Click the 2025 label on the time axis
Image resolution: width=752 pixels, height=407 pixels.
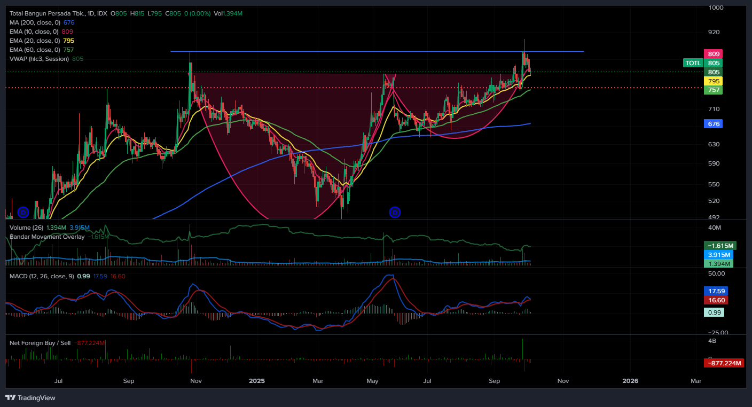(256, 381)
